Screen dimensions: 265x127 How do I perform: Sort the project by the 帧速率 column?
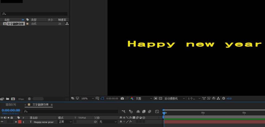pos(62,20)
